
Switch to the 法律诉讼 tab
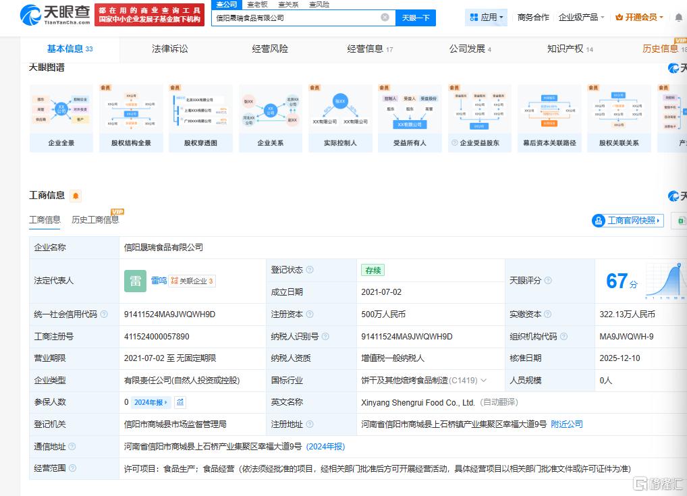coord(170,49)
